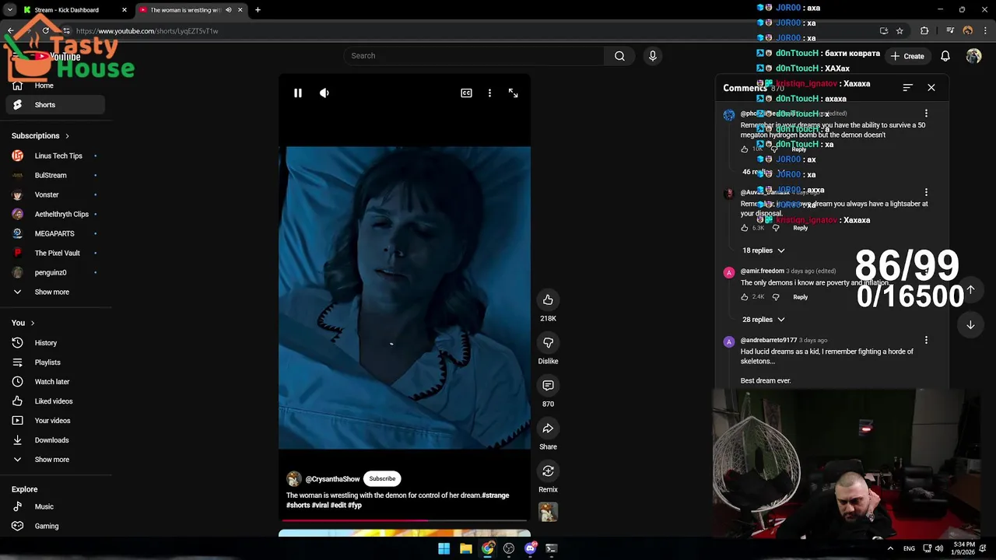
Task: Click into the YouTube search field
Action: (475, 56)
